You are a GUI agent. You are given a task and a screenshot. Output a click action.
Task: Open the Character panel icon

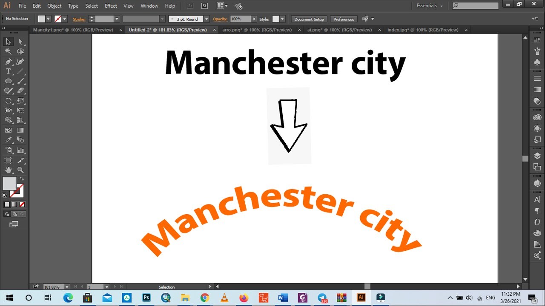537,200
